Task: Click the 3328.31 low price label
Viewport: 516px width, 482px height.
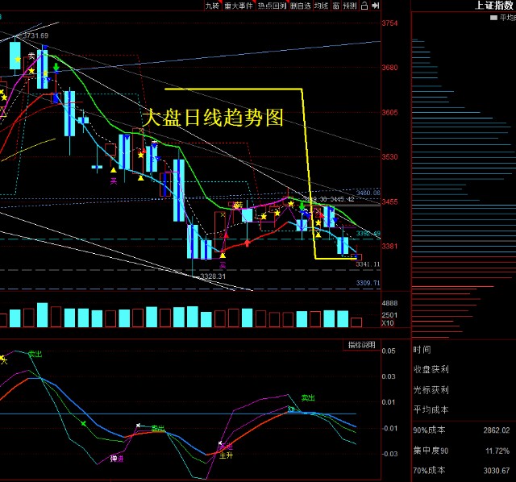Action: 214,276
